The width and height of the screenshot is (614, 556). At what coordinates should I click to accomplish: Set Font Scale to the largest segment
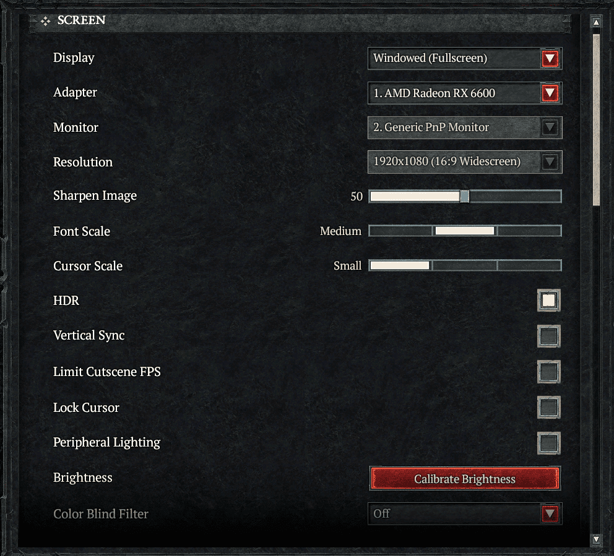(529, 231)
